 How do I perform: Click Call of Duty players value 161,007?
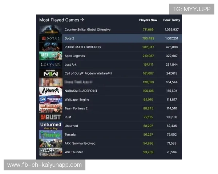pos(148,73)
